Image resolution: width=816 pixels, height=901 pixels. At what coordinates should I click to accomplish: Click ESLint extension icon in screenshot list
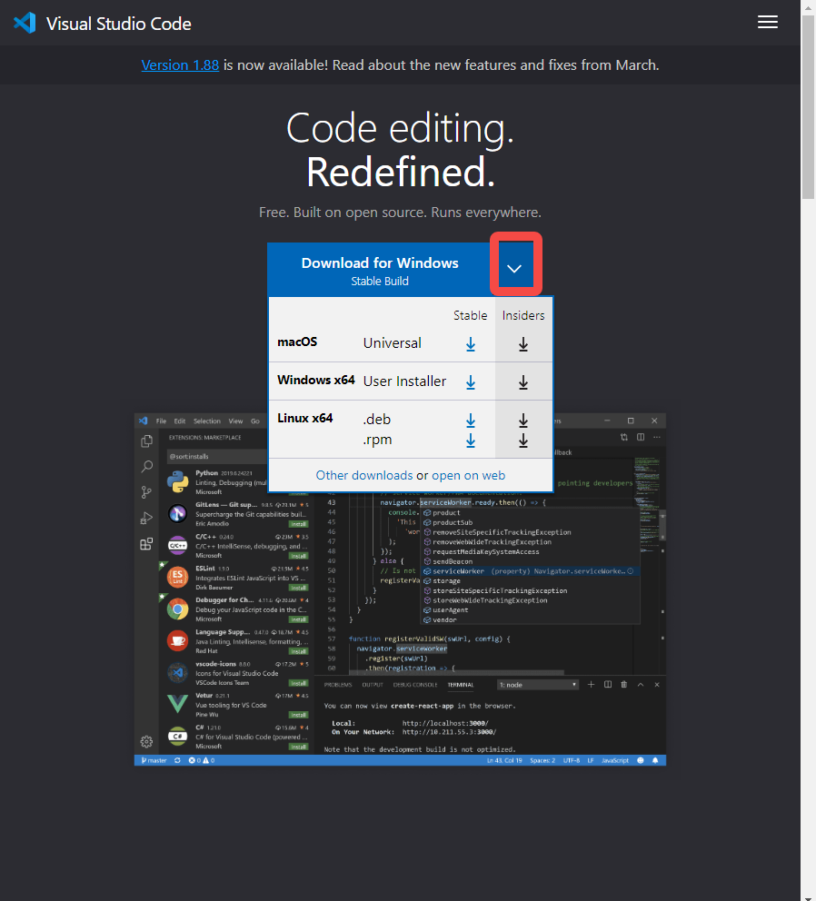[x=178, y=577]
